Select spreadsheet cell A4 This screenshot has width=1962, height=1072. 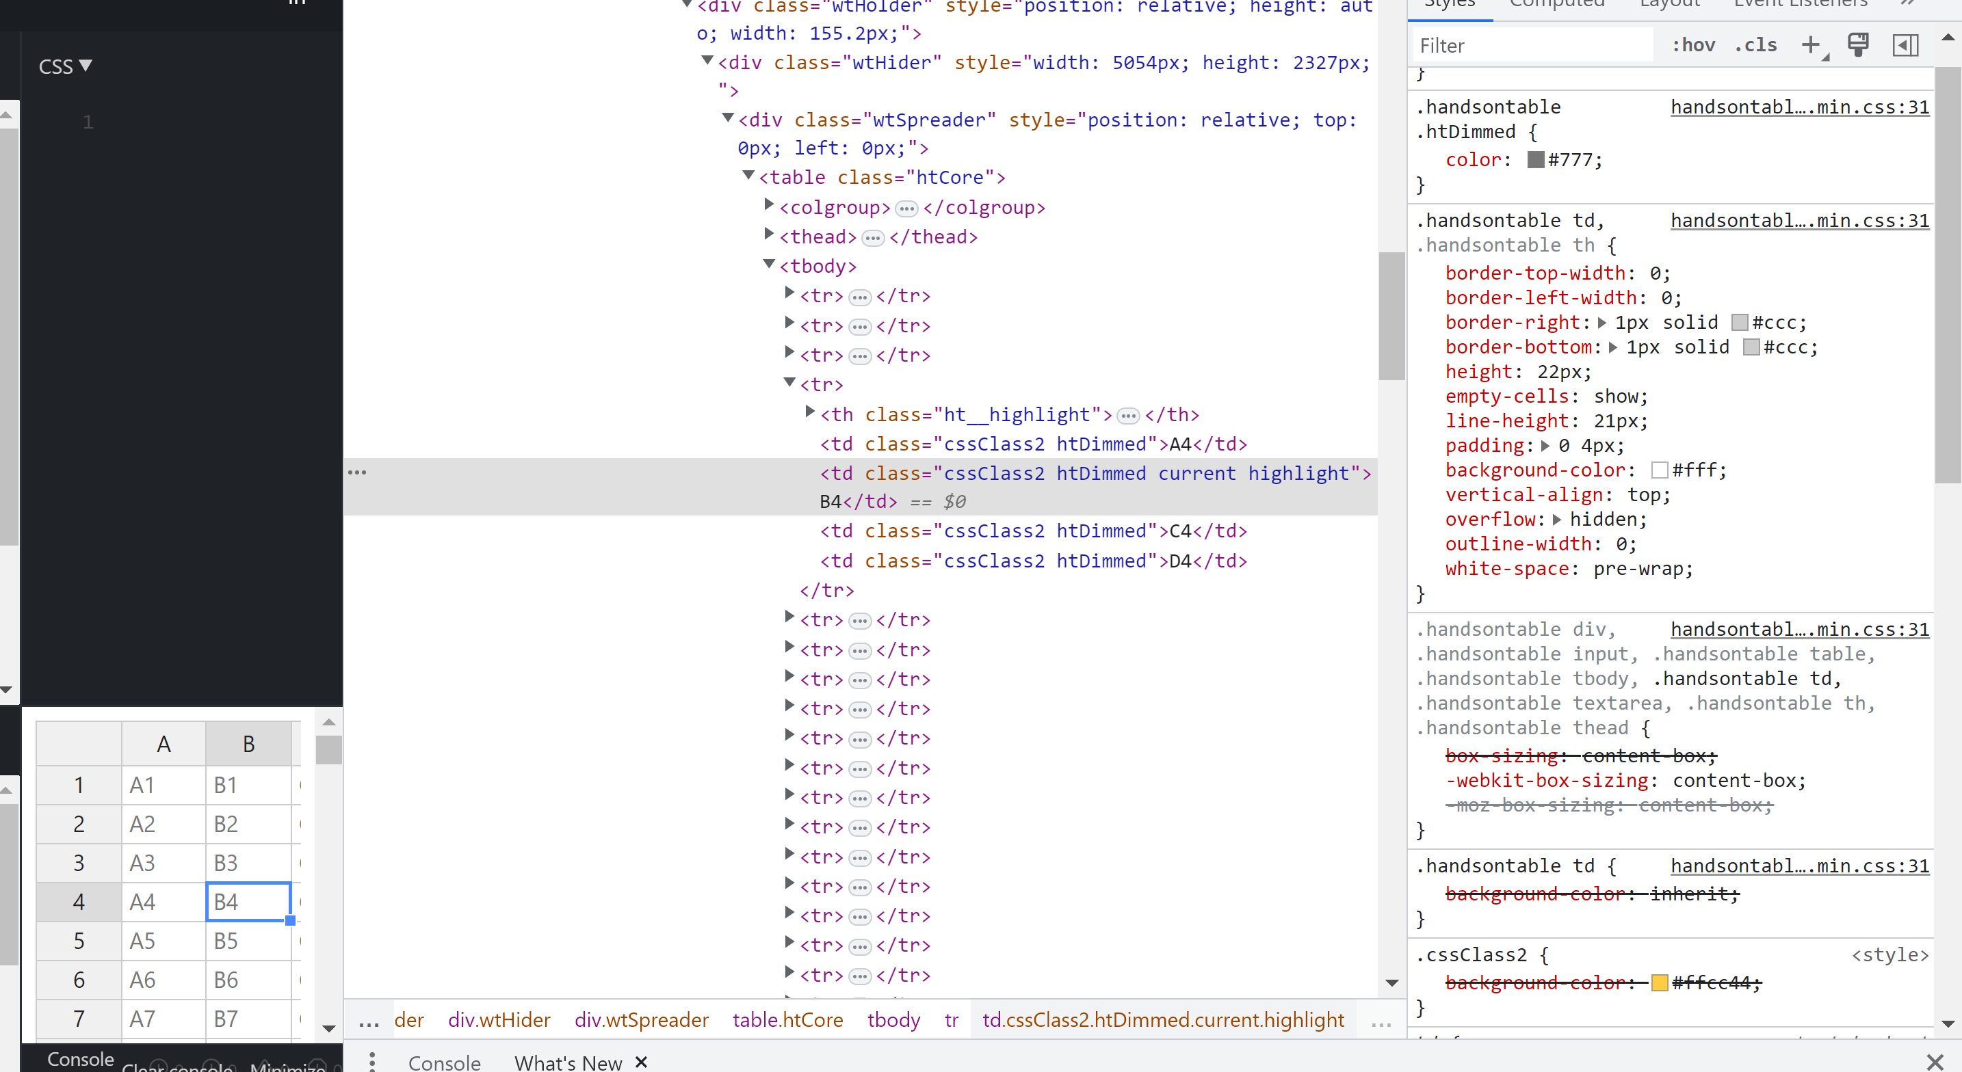click(163, 902)
